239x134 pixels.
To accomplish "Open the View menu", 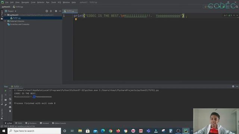I will 18,3.
